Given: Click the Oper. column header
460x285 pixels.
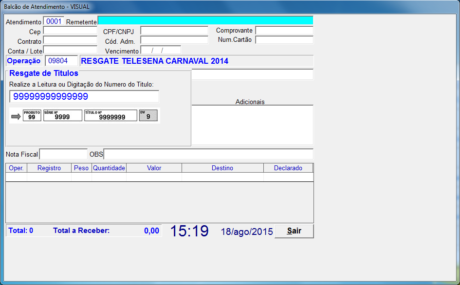Looking at the screenshot, I should pos(17,168).
